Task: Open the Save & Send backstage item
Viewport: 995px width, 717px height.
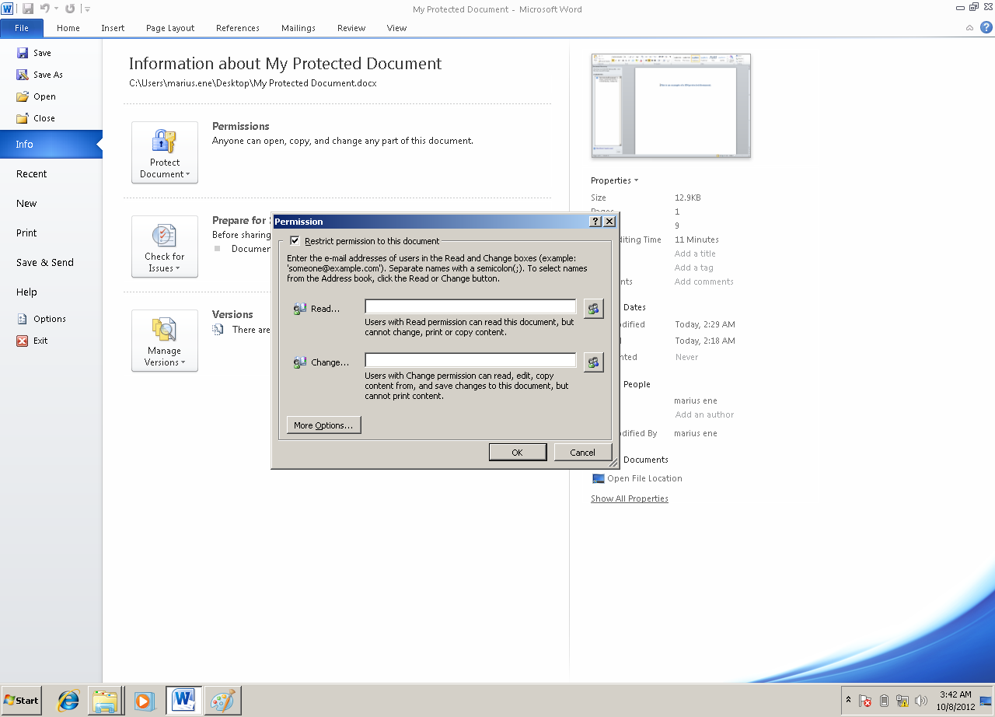Action: [45, 263]
